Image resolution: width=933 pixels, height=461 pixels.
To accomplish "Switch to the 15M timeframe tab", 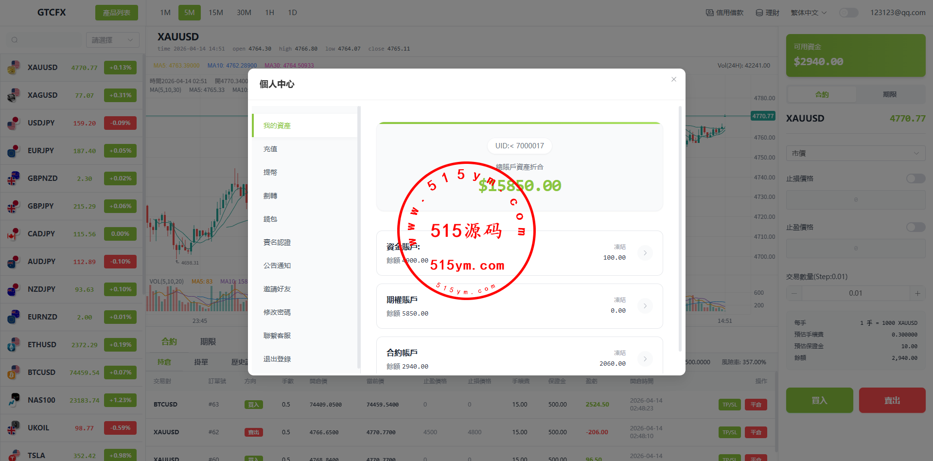I will click(215, 13).
